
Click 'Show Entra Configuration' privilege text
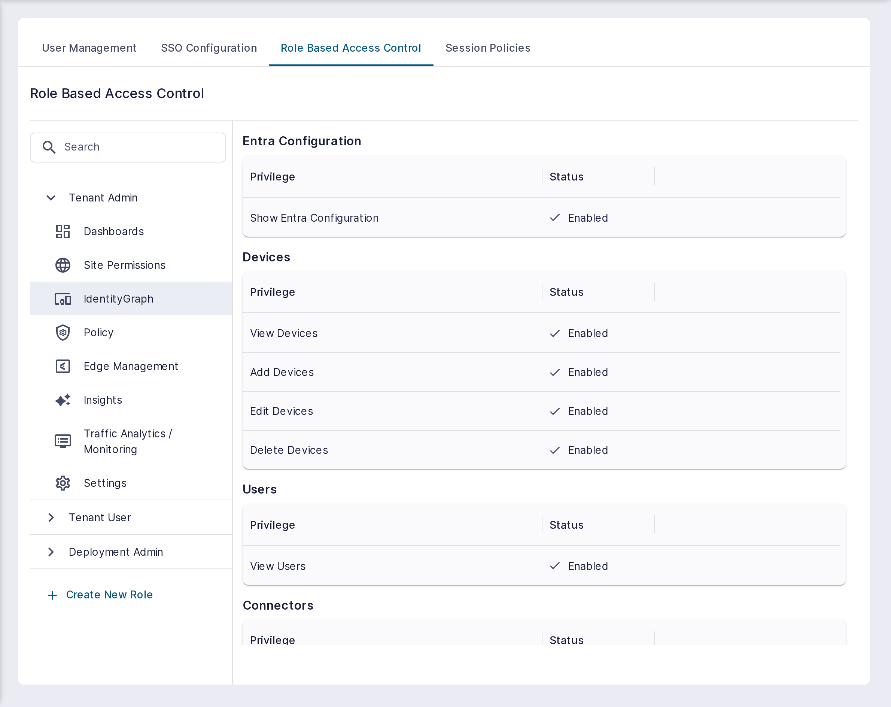[x=314, y=218]
